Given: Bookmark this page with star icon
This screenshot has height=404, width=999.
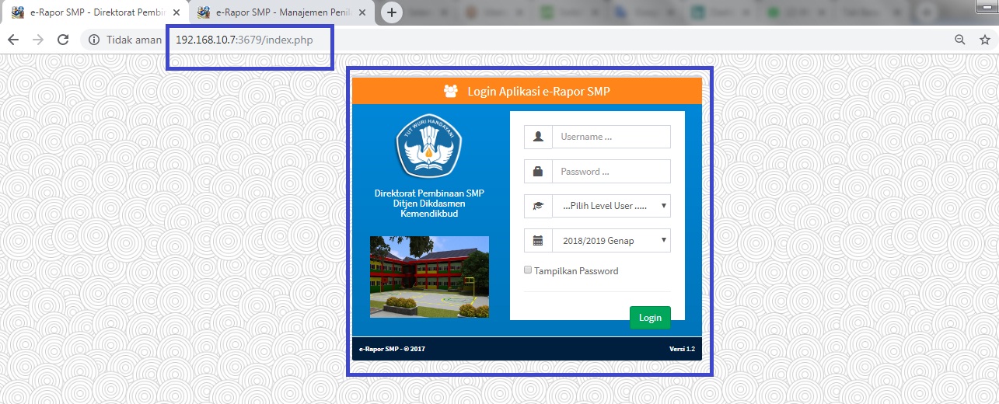Looking at the screenshot, I should click(x=984, y=40).
